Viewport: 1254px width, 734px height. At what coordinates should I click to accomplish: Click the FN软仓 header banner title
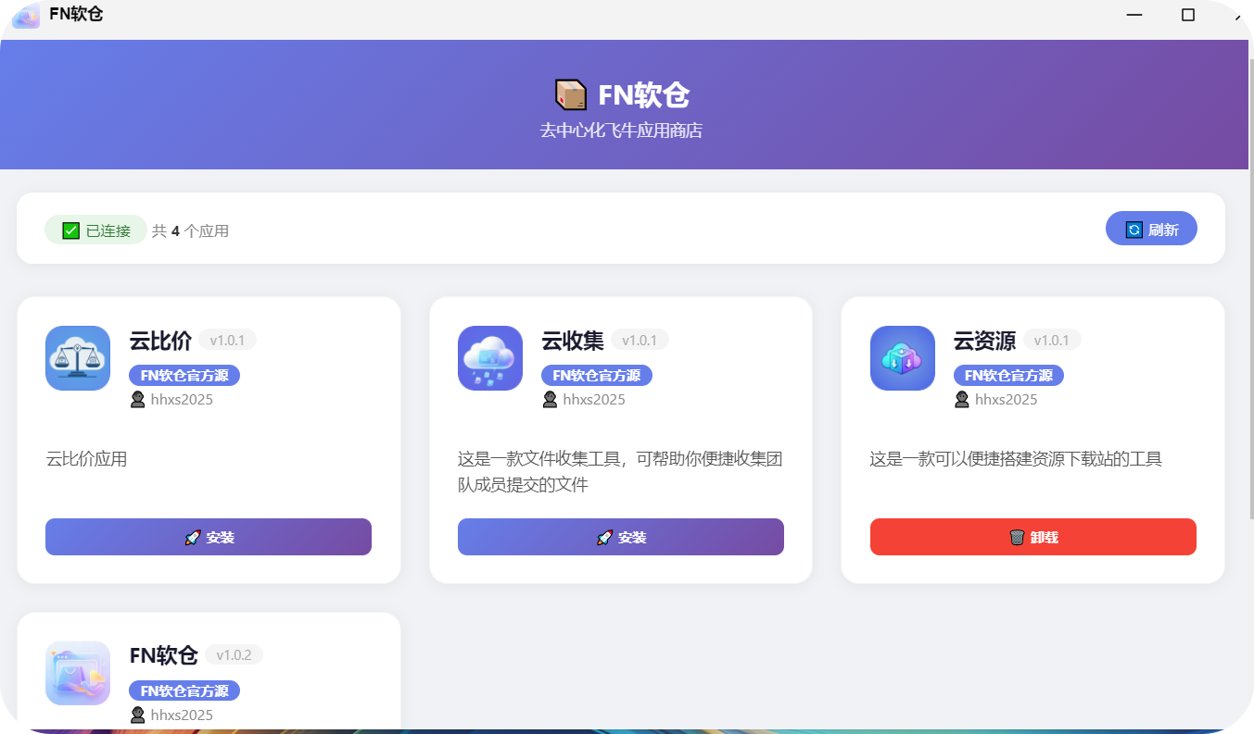coord(643,95)
